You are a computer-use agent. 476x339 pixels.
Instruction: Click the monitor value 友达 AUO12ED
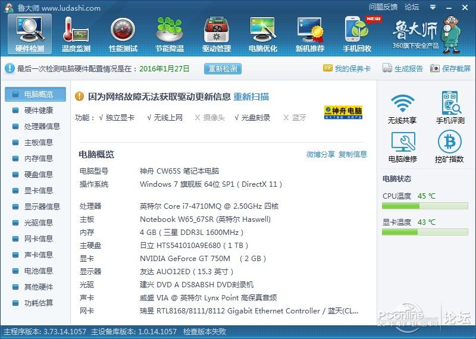click(x=186, y=271)
